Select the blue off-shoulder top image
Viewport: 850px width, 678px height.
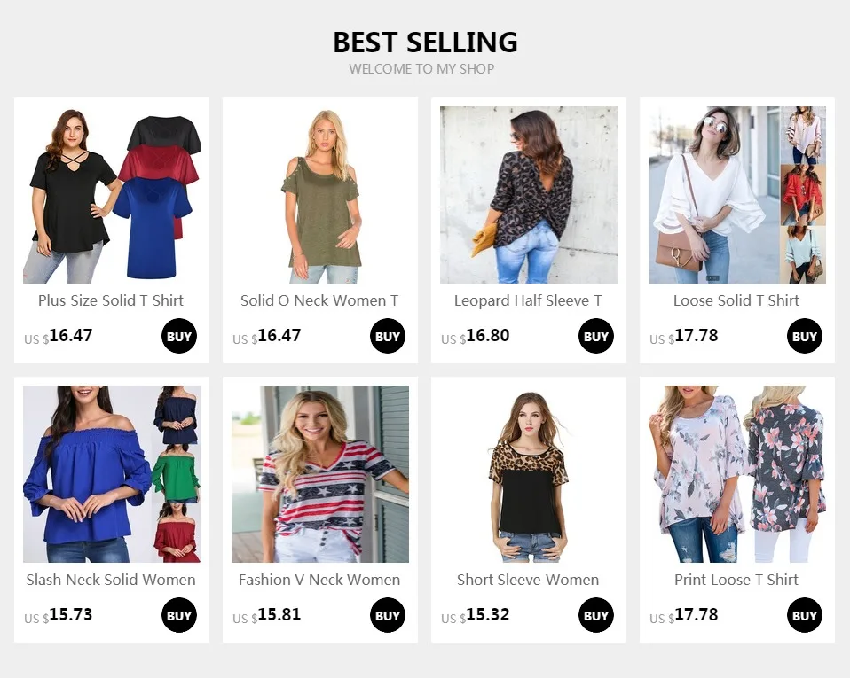click(112, 474)
